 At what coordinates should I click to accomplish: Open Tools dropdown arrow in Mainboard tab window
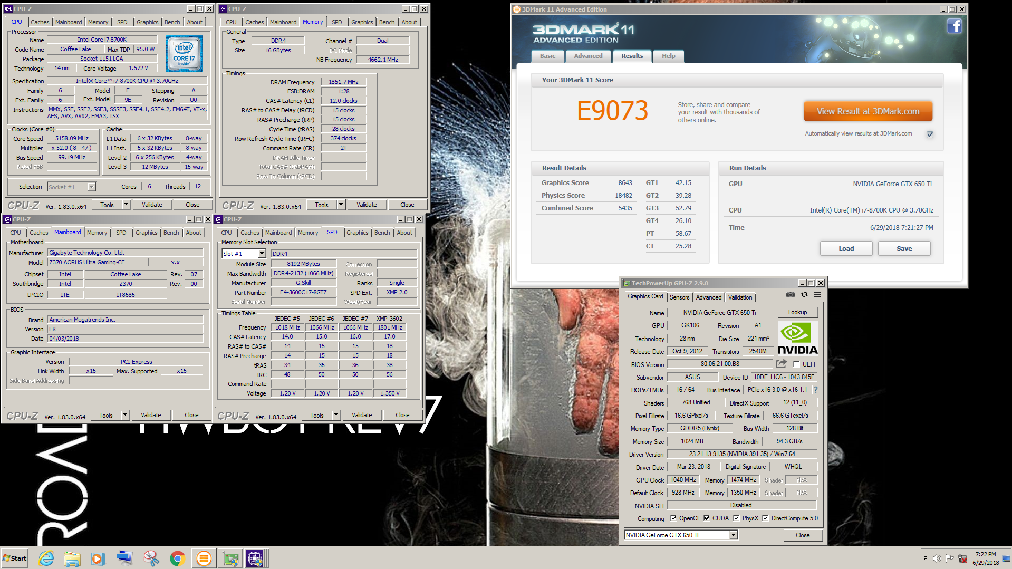[x=125, y=415]
